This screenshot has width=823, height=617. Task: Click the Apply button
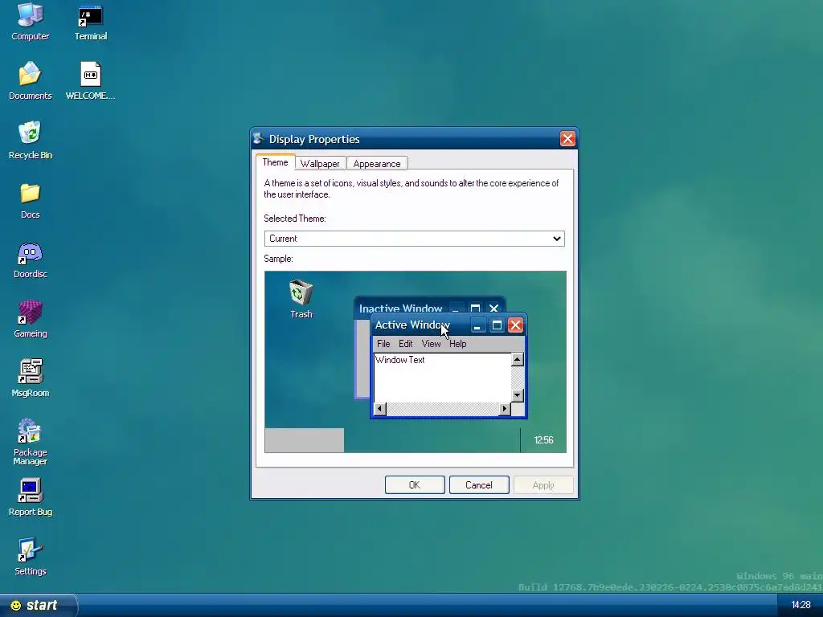point(543,484)
